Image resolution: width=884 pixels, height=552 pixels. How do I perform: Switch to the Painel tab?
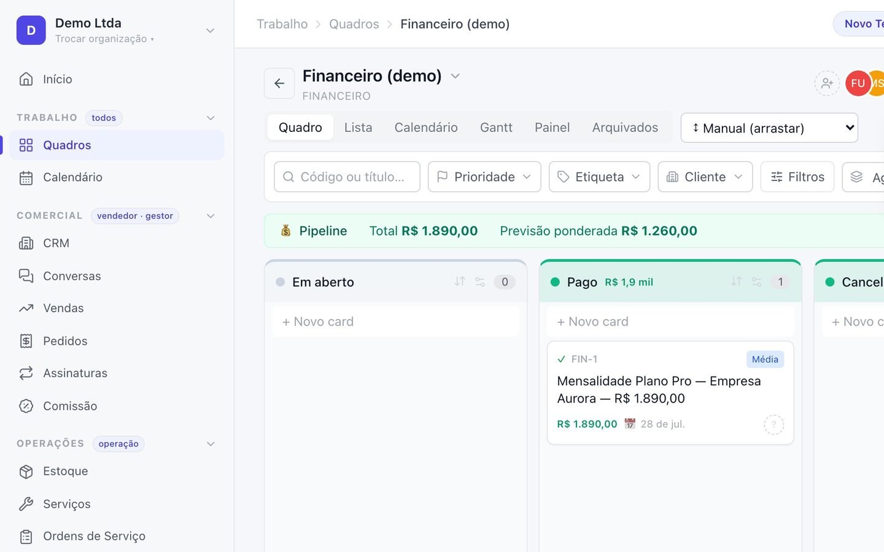552,128
